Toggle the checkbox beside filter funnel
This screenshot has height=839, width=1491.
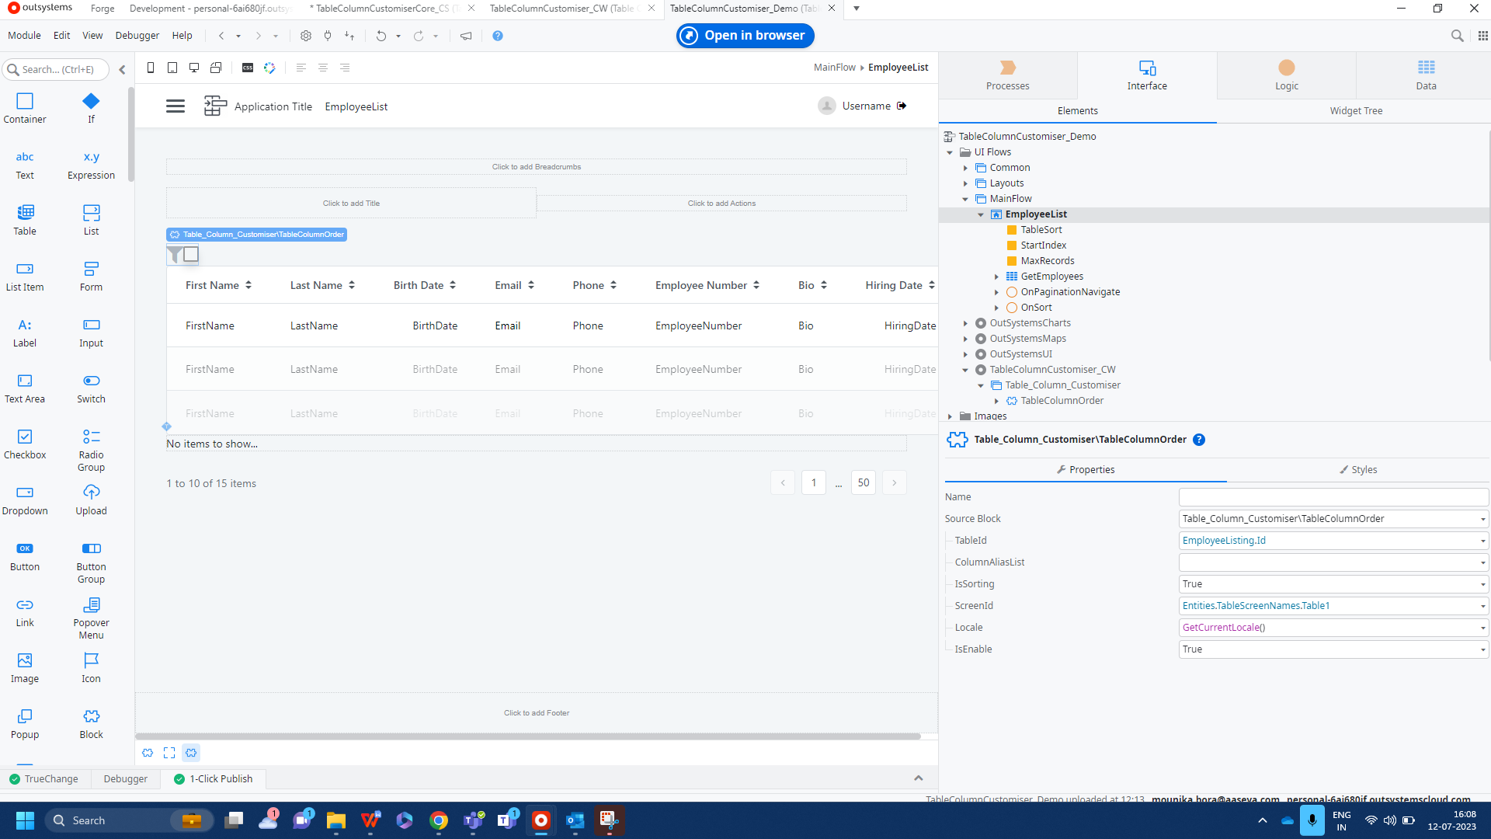click(191, 254)
